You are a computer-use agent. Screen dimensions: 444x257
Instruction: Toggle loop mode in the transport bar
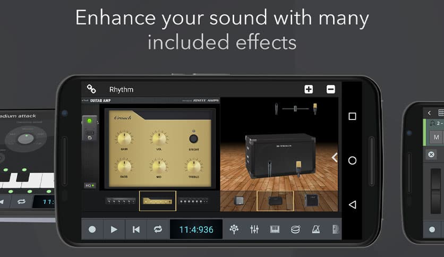[158, 229]
